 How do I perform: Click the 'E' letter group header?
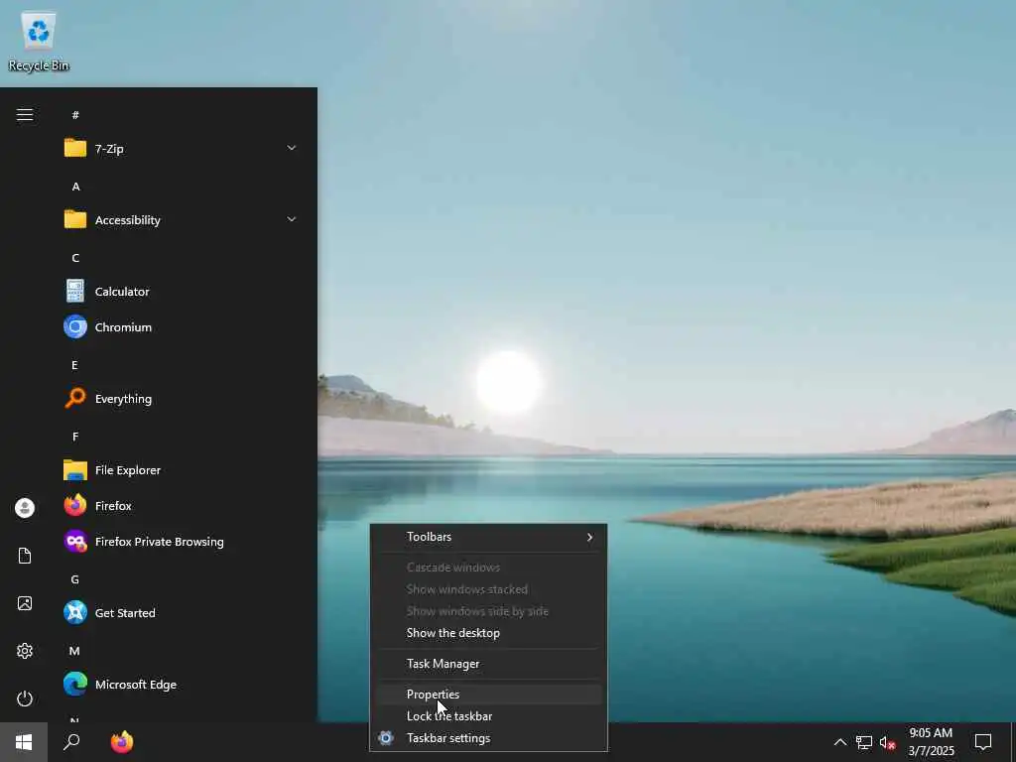(x=74, y=365)
